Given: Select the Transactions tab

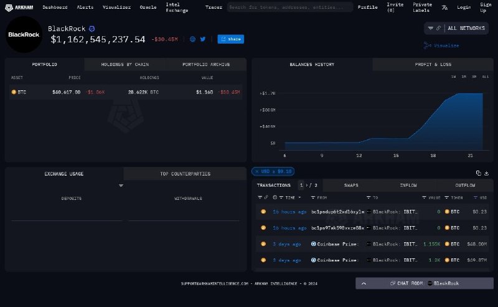Looking at the screenshot, I should point(273,186).
